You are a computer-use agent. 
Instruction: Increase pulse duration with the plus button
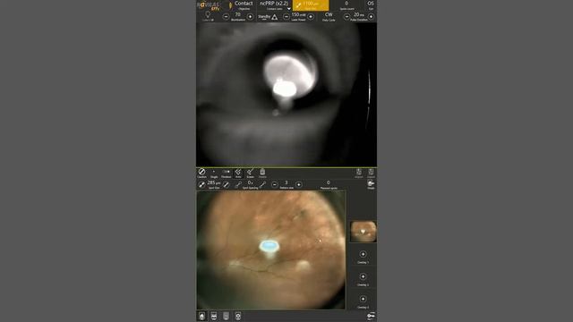point(371,16)
